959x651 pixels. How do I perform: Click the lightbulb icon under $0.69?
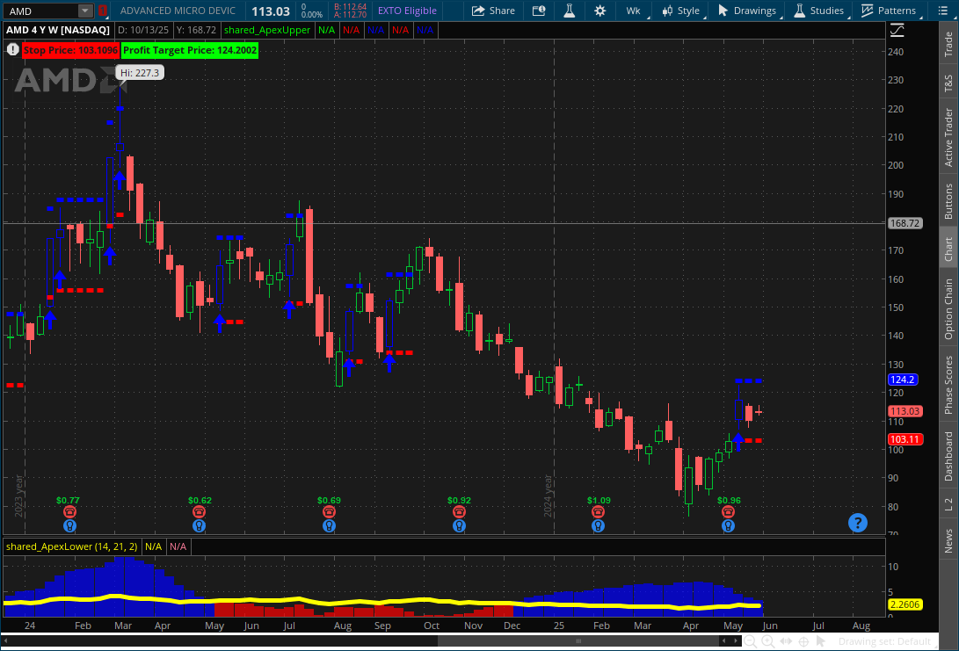coord(329,525)
